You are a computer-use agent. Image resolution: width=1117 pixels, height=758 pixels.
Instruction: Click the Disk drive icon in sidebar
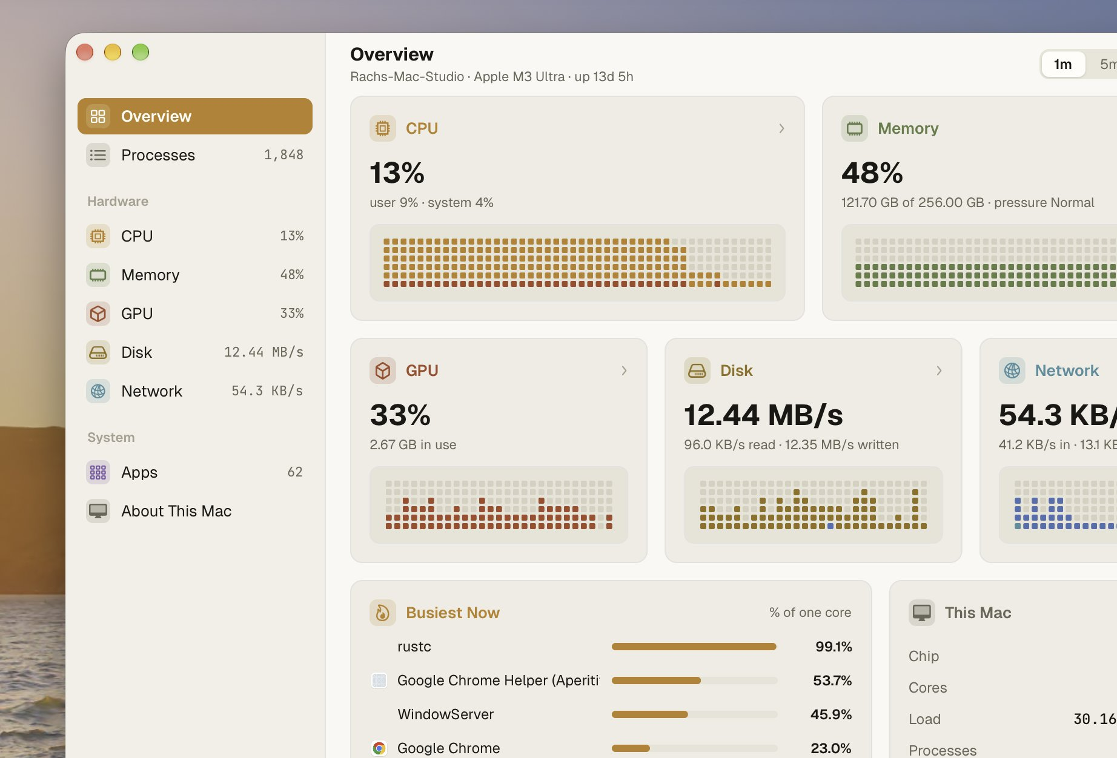[x=98, y=352]
